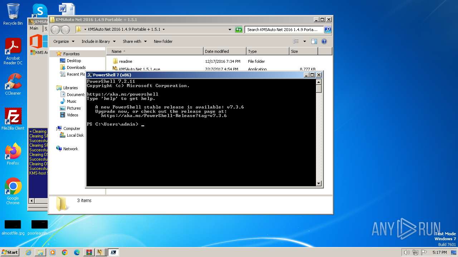Launch CCleaner desktop shortcut
The image size is (458, 257).
coord(13,85)
